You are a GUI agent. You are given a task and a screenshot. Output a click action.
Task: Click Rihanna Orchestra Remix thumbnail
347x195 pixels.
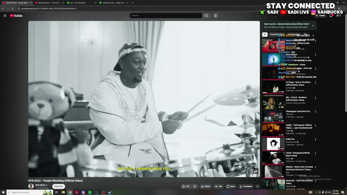tap(273, 172)
